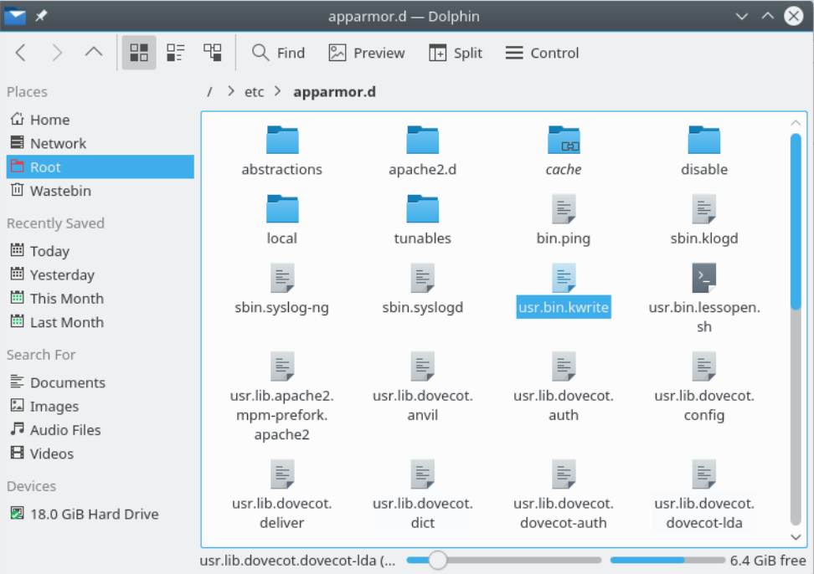Show files saved Yesterday
The width and height of the screenshot is (814, 574).
[x=100, y=274]
